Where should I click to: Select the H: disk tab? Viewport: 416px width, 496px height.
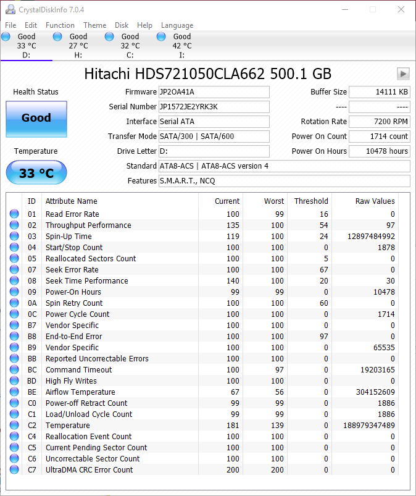[x=78, y=46]
